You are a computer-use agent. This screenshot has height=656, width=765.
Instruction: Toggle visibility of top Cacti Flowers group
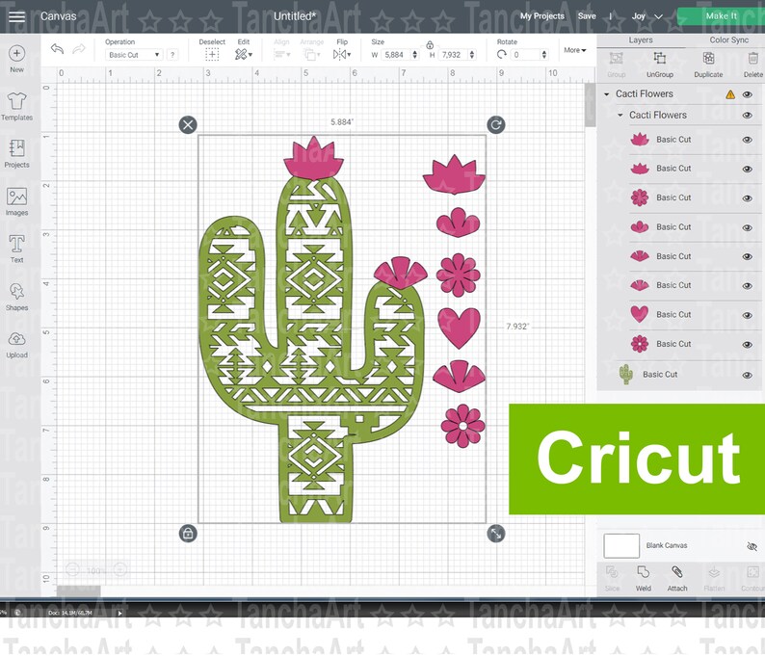(x=748, y=94)
